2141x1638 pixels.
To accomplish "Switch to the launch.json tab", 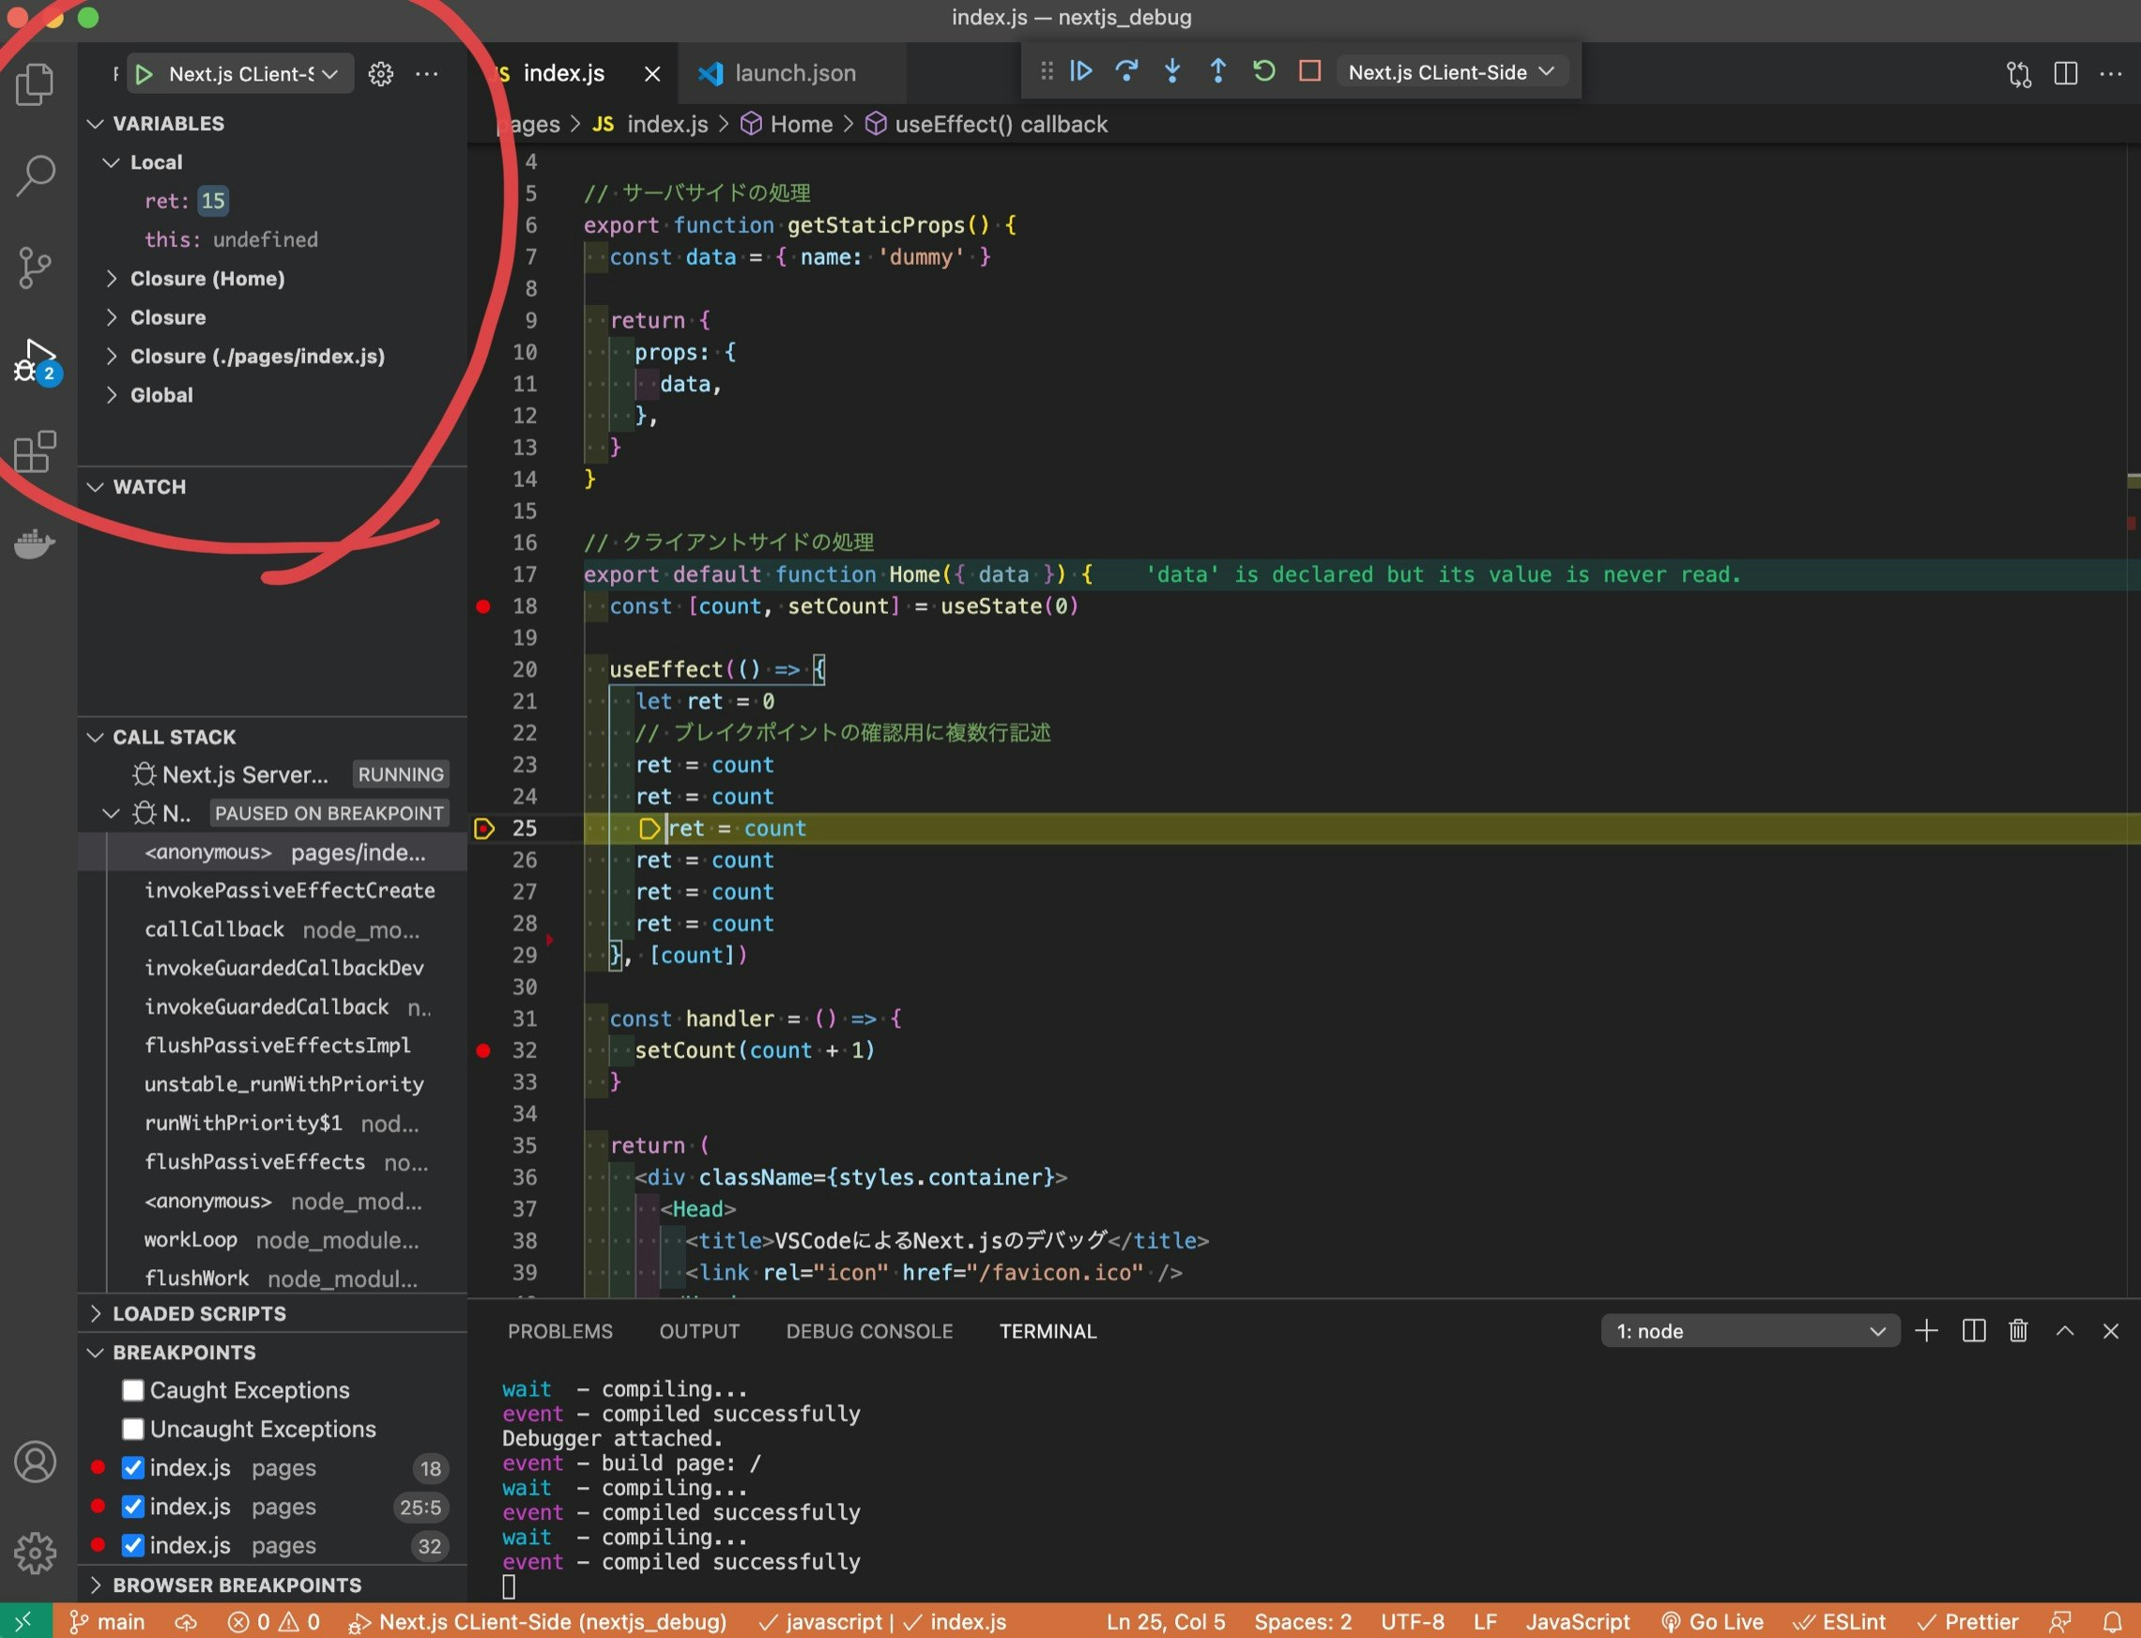I will click(794, 73).
